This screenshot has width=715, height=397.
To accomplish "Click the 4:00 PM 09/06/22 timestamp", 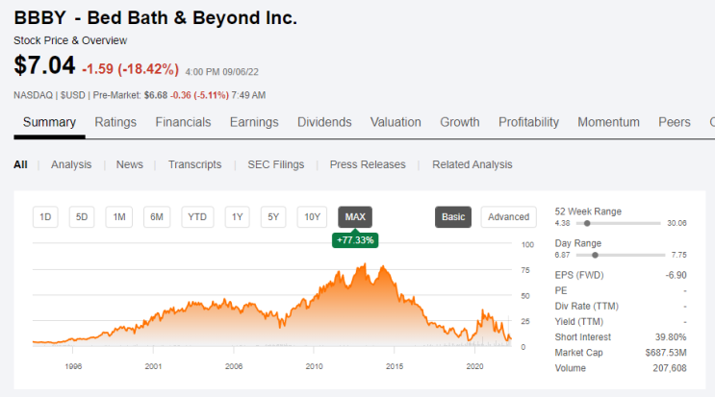I will (x=221, y=72).
